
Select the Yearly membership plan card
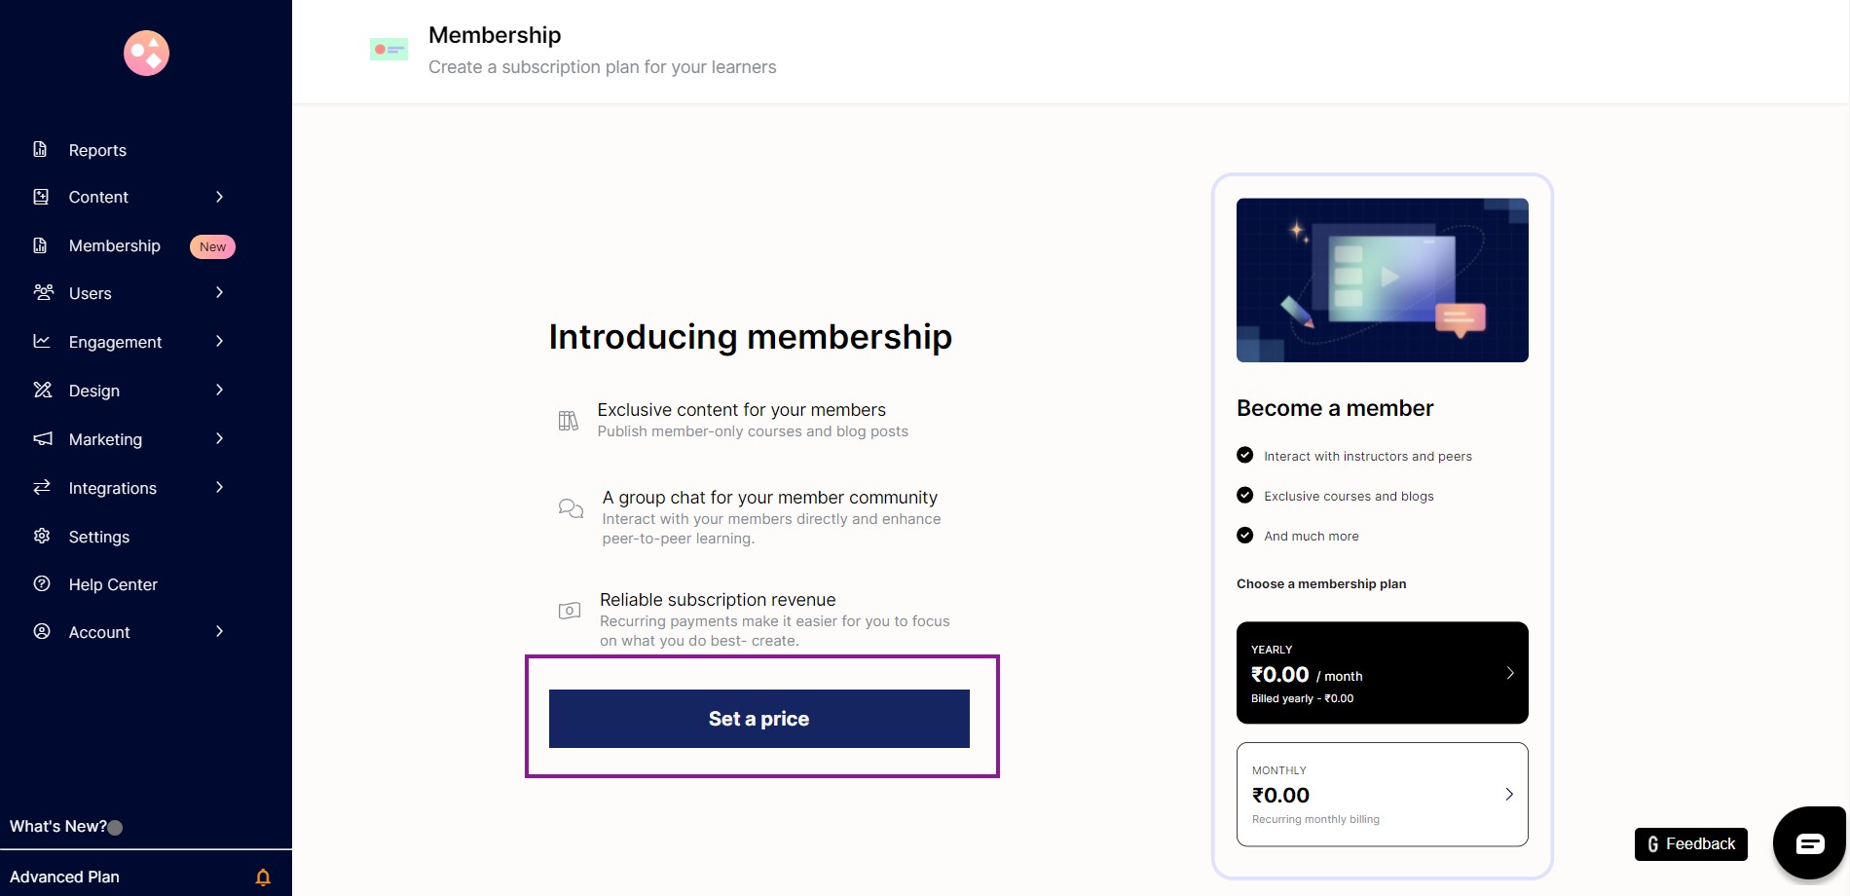tap(1383, 673)
